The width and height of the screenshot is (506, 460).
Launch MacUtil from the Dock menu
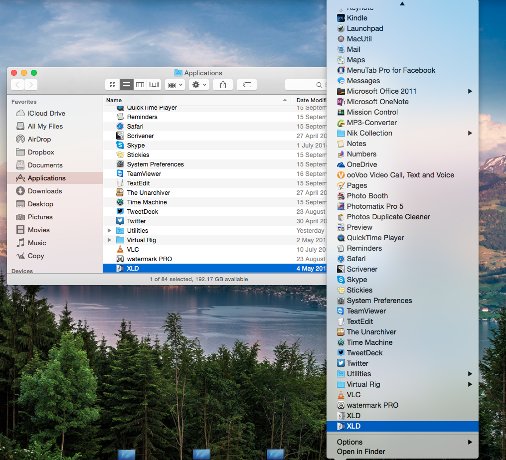(x=402, y=39)
